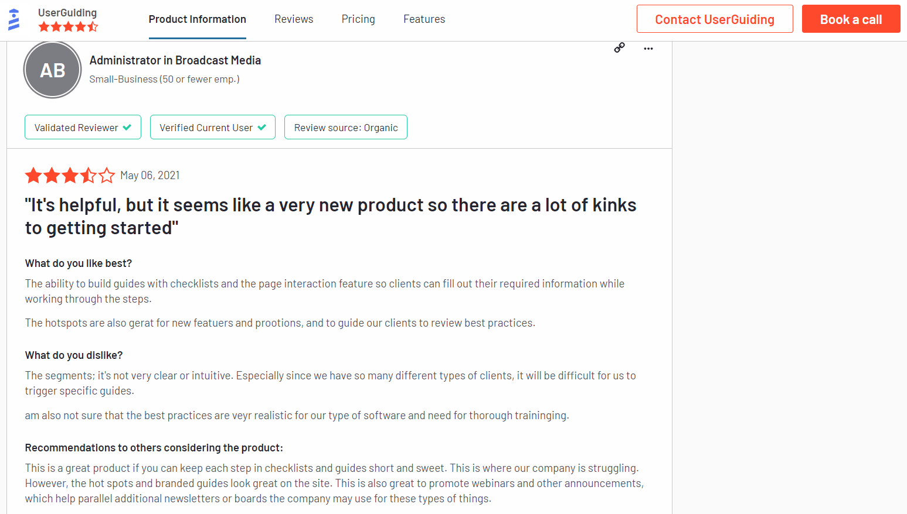Image resolution: width=907 pixels, height=514 pixels.
Task: Click the Recommendations to others heading
Action: (x=154, y=448)
